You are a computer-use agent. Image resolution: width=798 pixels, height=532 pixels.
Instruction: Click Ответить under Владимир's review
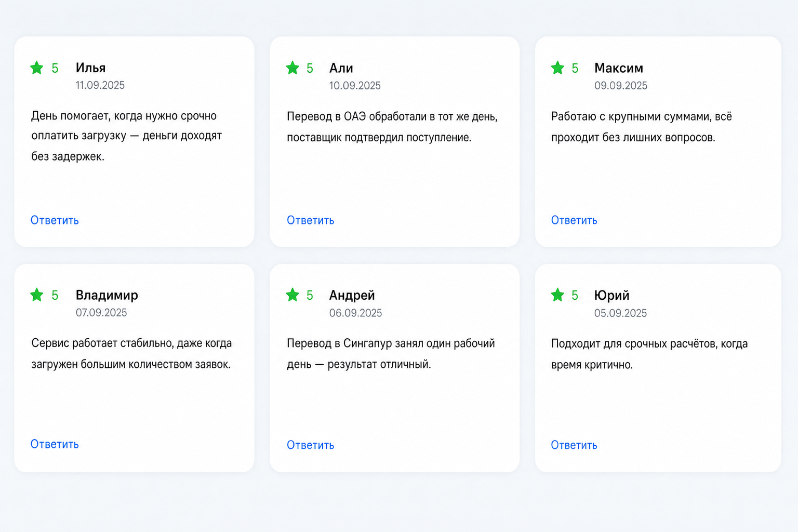coord(55,444)
